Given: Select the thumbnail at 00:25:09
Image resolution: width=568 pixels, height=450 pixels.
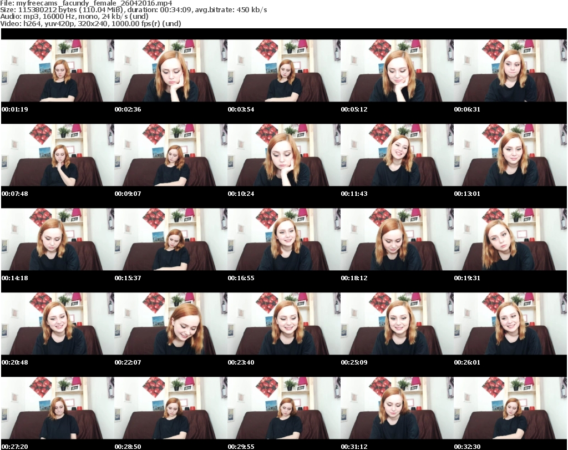Looking at the screenshot, I should [x=397, y=324].
